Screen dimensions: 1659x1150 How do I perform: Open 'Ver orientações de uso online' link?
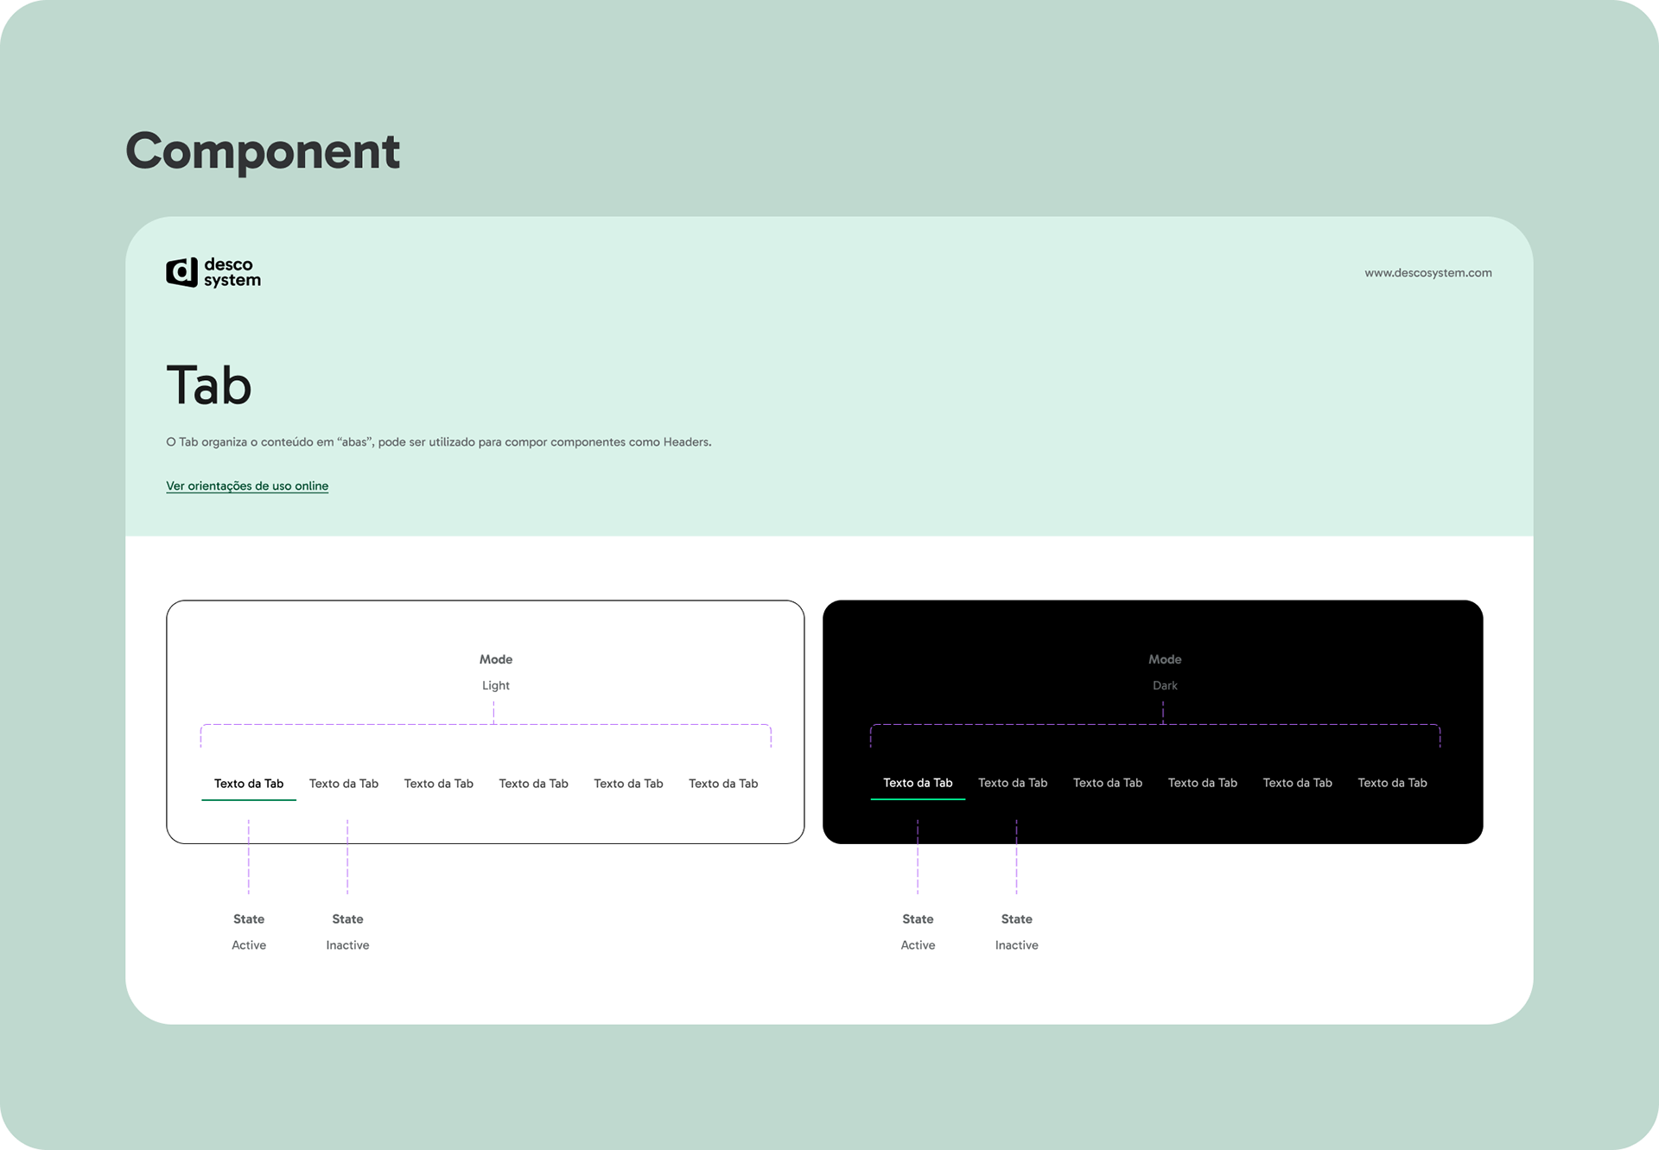pos(247,486)
